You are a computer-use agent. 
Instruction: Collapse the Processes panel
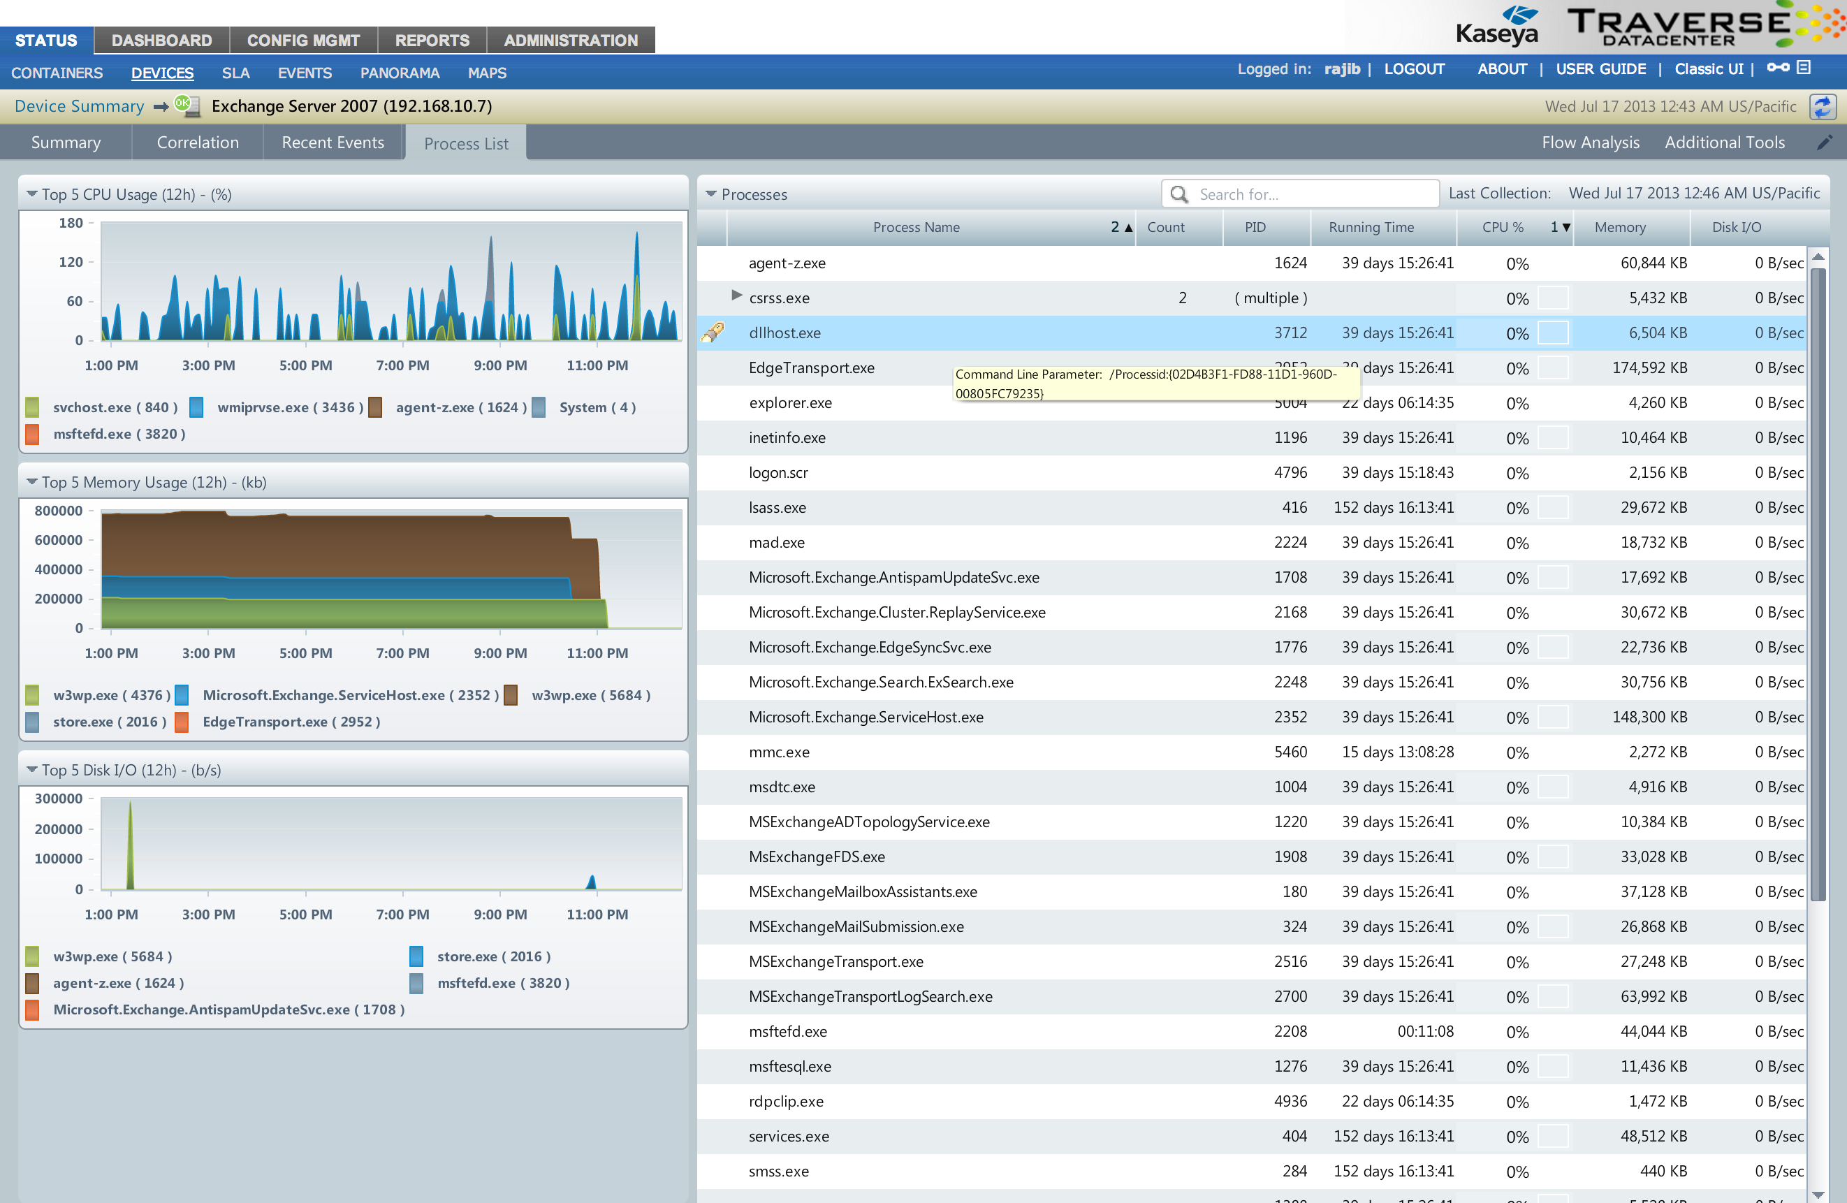[711, 194]
